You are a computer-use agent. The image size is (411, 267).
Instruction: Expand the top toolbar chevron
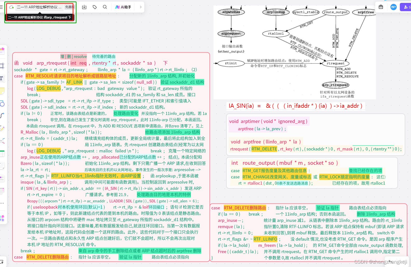click(141, 7)
